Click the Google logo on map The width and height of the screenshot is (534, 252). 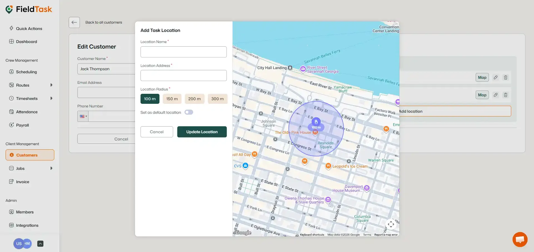click(x=243, y=233)
